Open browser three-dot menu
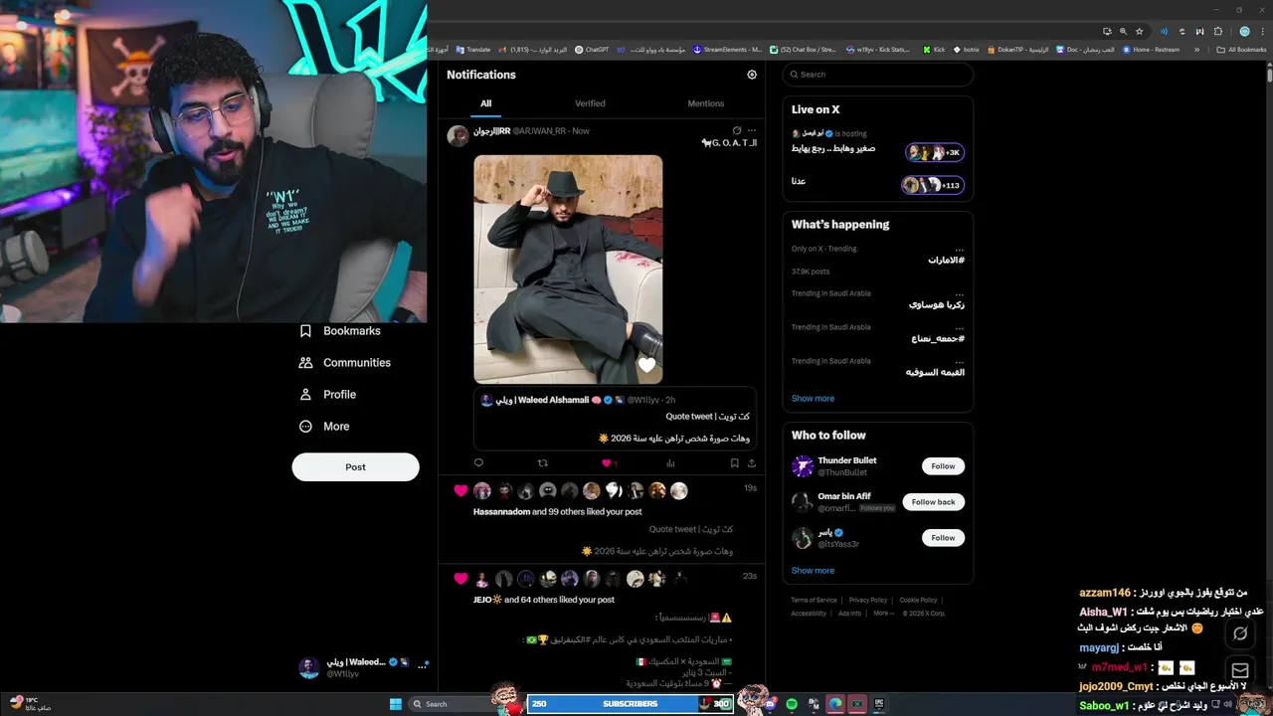This screenshot has height=716, width=1273. pyautogui.click(x=1261, y=32)
